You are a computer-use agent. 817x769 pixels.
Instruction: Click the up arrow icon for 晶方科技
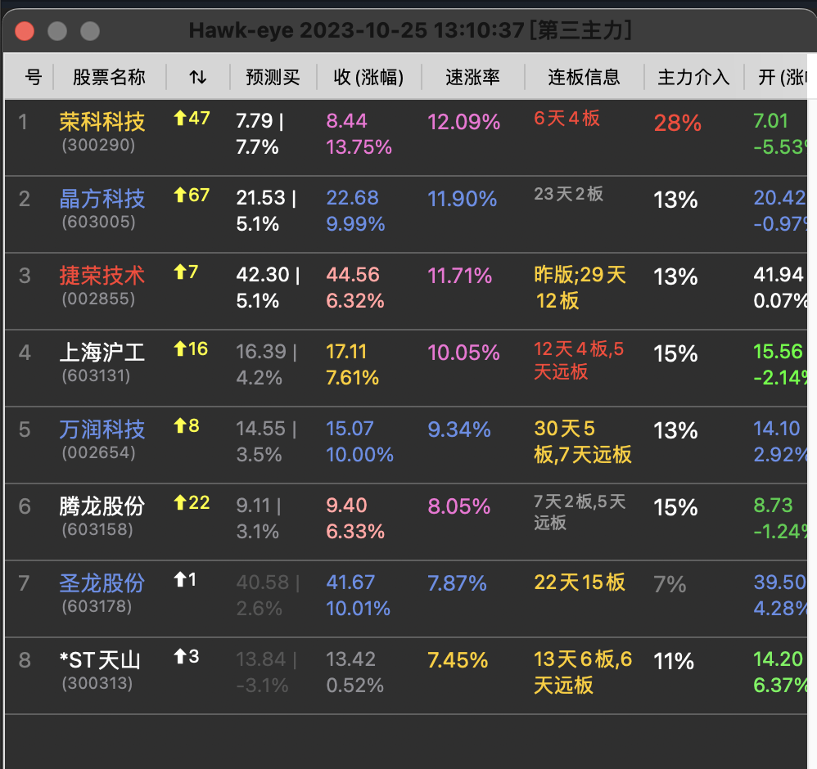click(180, 196)
